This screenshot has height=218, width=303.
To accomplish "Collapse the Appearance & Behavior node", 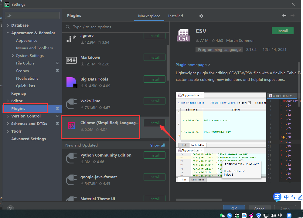I will (8, 33).
